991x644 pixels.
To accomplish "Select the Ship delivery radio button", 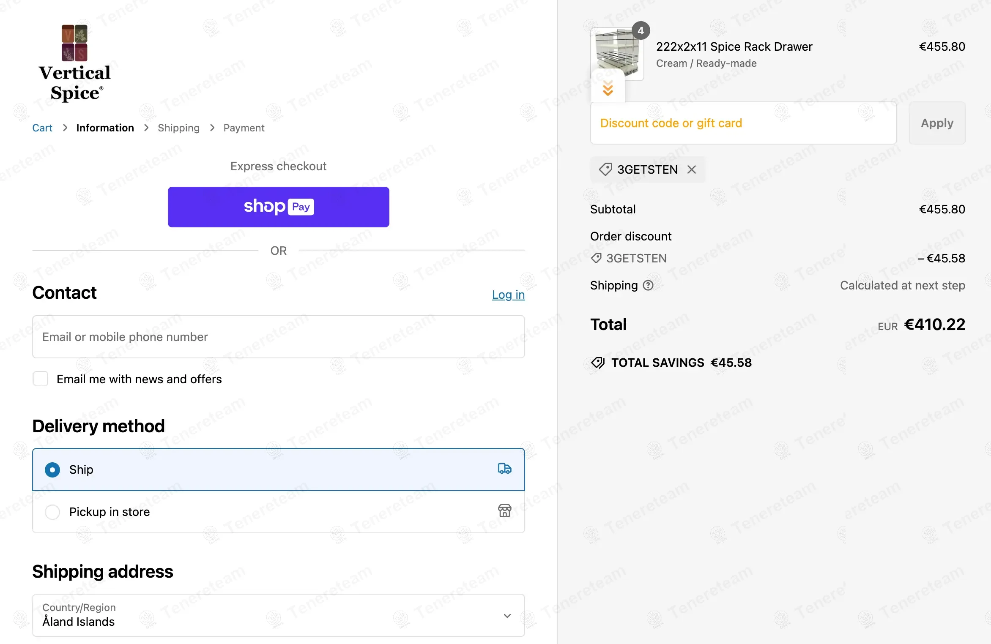I will point(52,469).
